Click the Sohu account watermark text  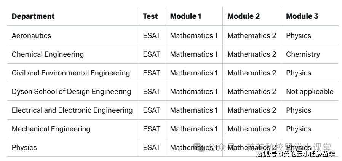pyautogui.click(x=295, y=154)
